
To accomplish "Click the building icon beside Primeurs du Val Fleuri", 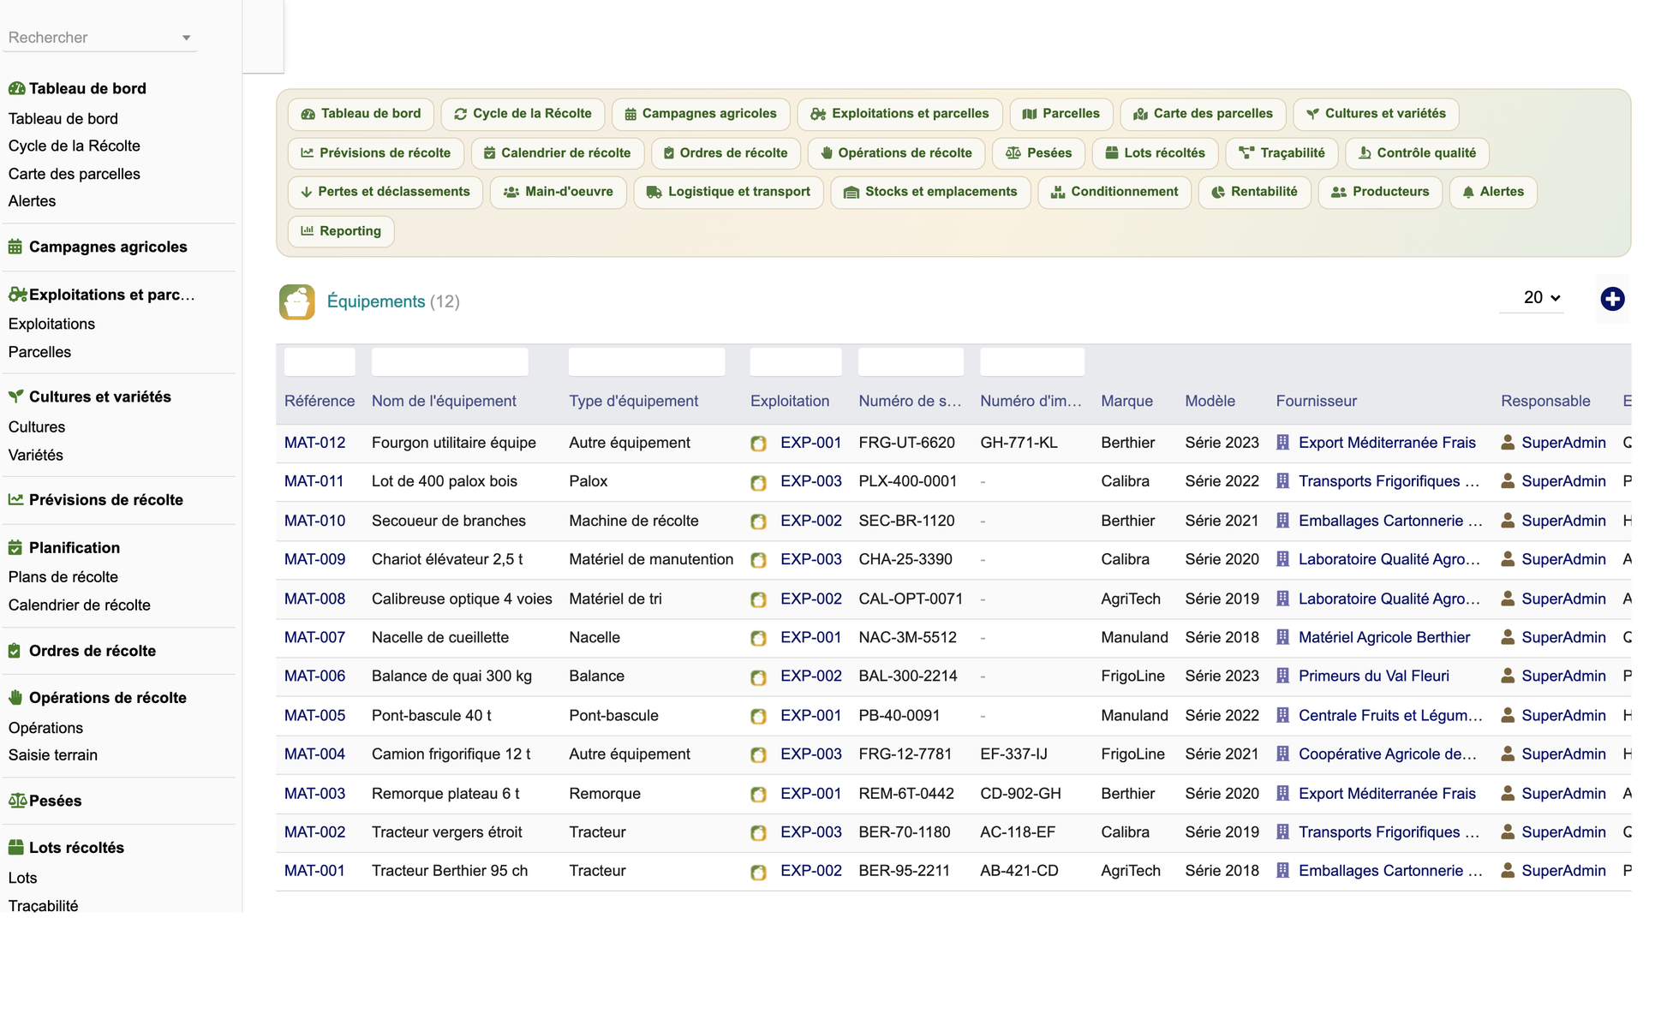I will 1283,676.
